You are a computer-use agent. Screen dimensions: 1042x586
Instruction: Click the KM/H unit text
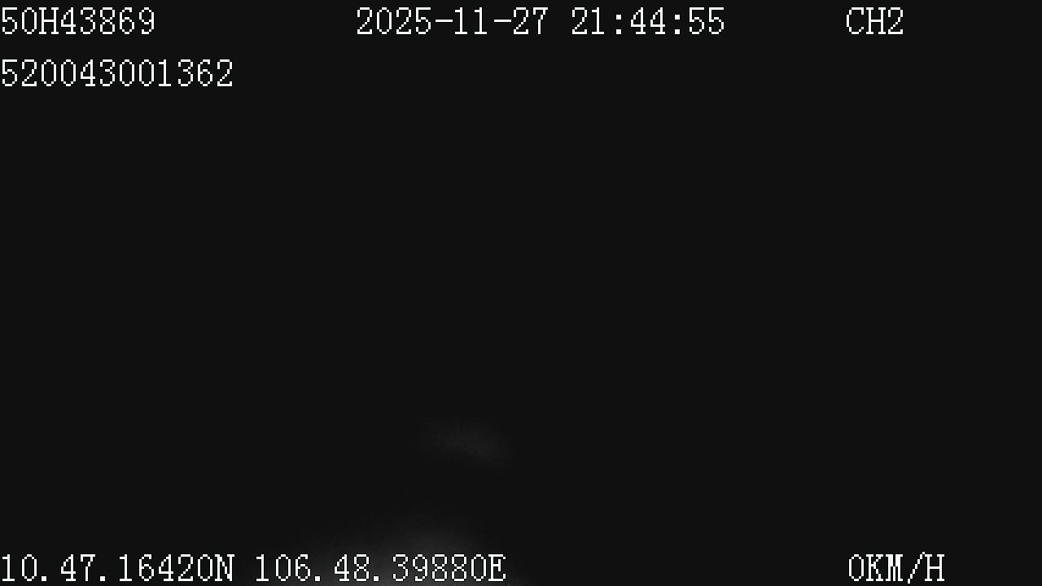click(x=906, y=568)
